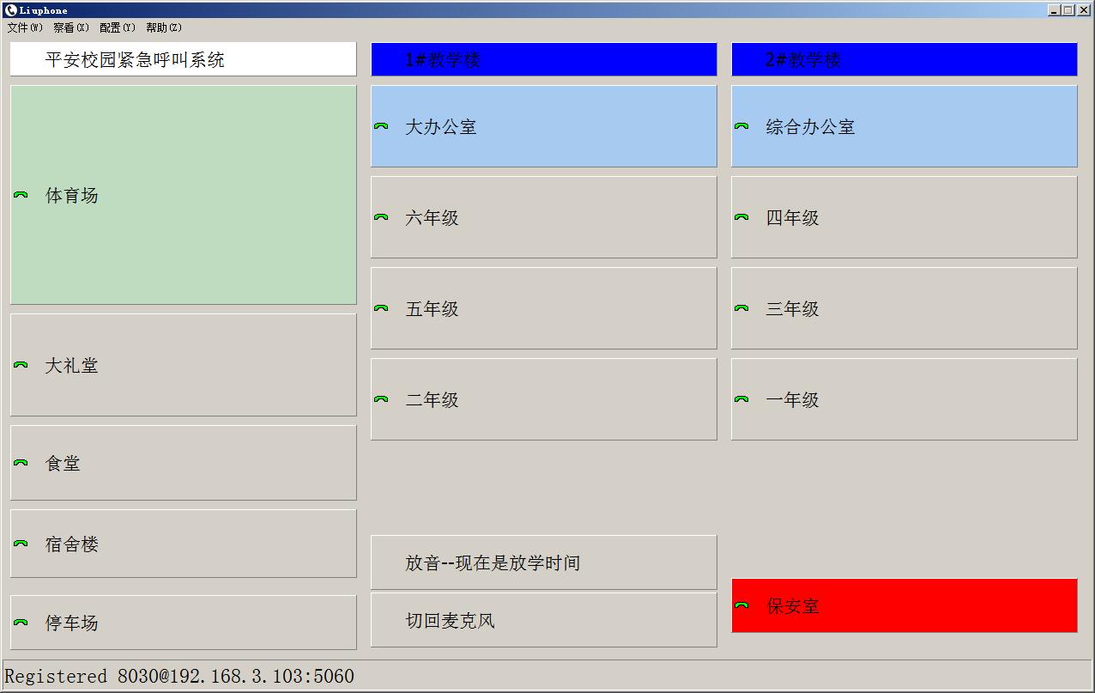
Task: Click 切回麦克风 to switch back to microphone
Action: [x=544, y=620]
